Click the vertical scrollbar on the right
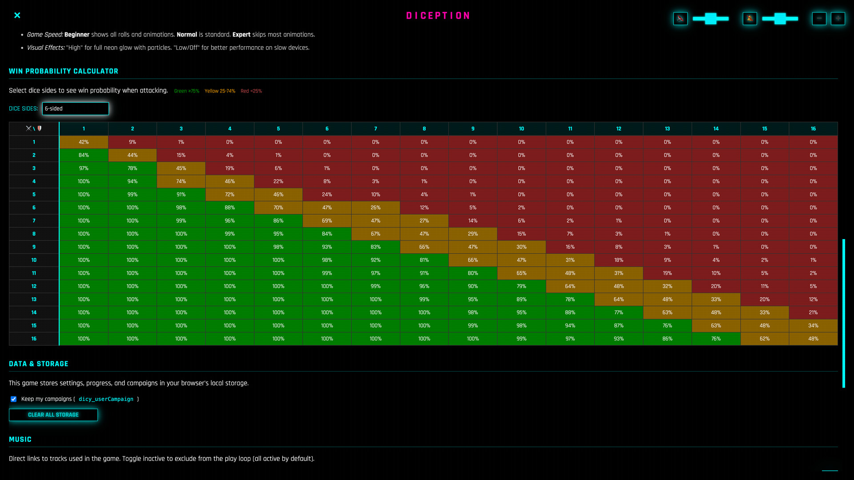The image size is (854, 480). point(844,311)
